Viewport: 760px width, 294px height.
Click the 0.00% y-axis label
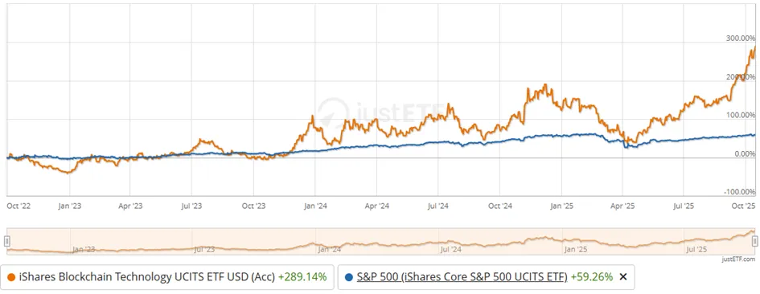[x=744, y=154]
